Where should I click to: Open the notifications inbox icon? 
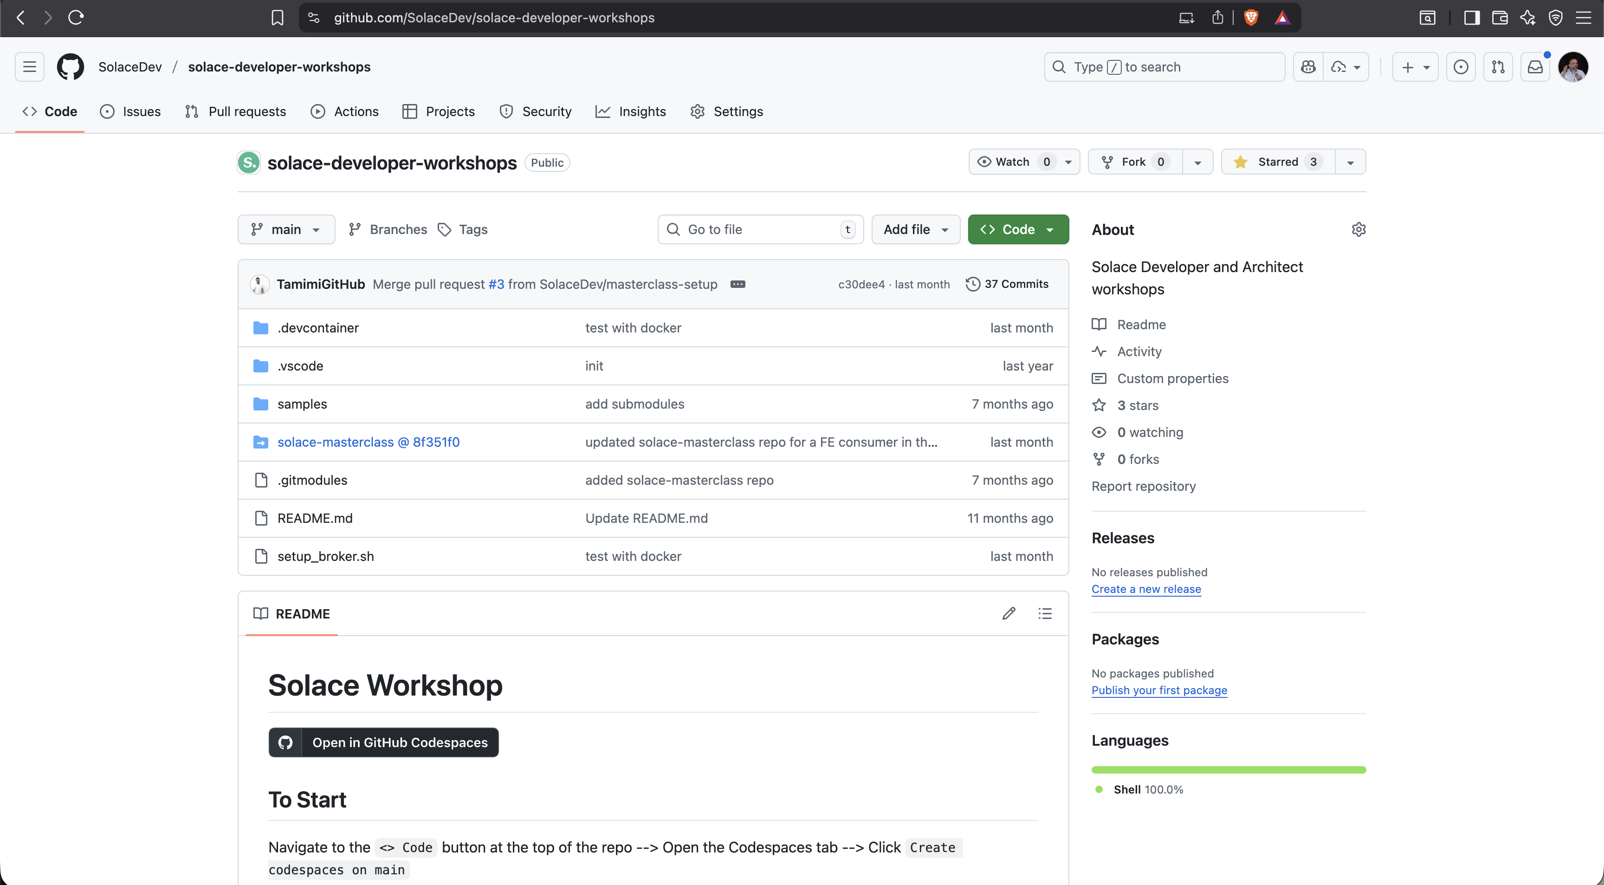1535,67
